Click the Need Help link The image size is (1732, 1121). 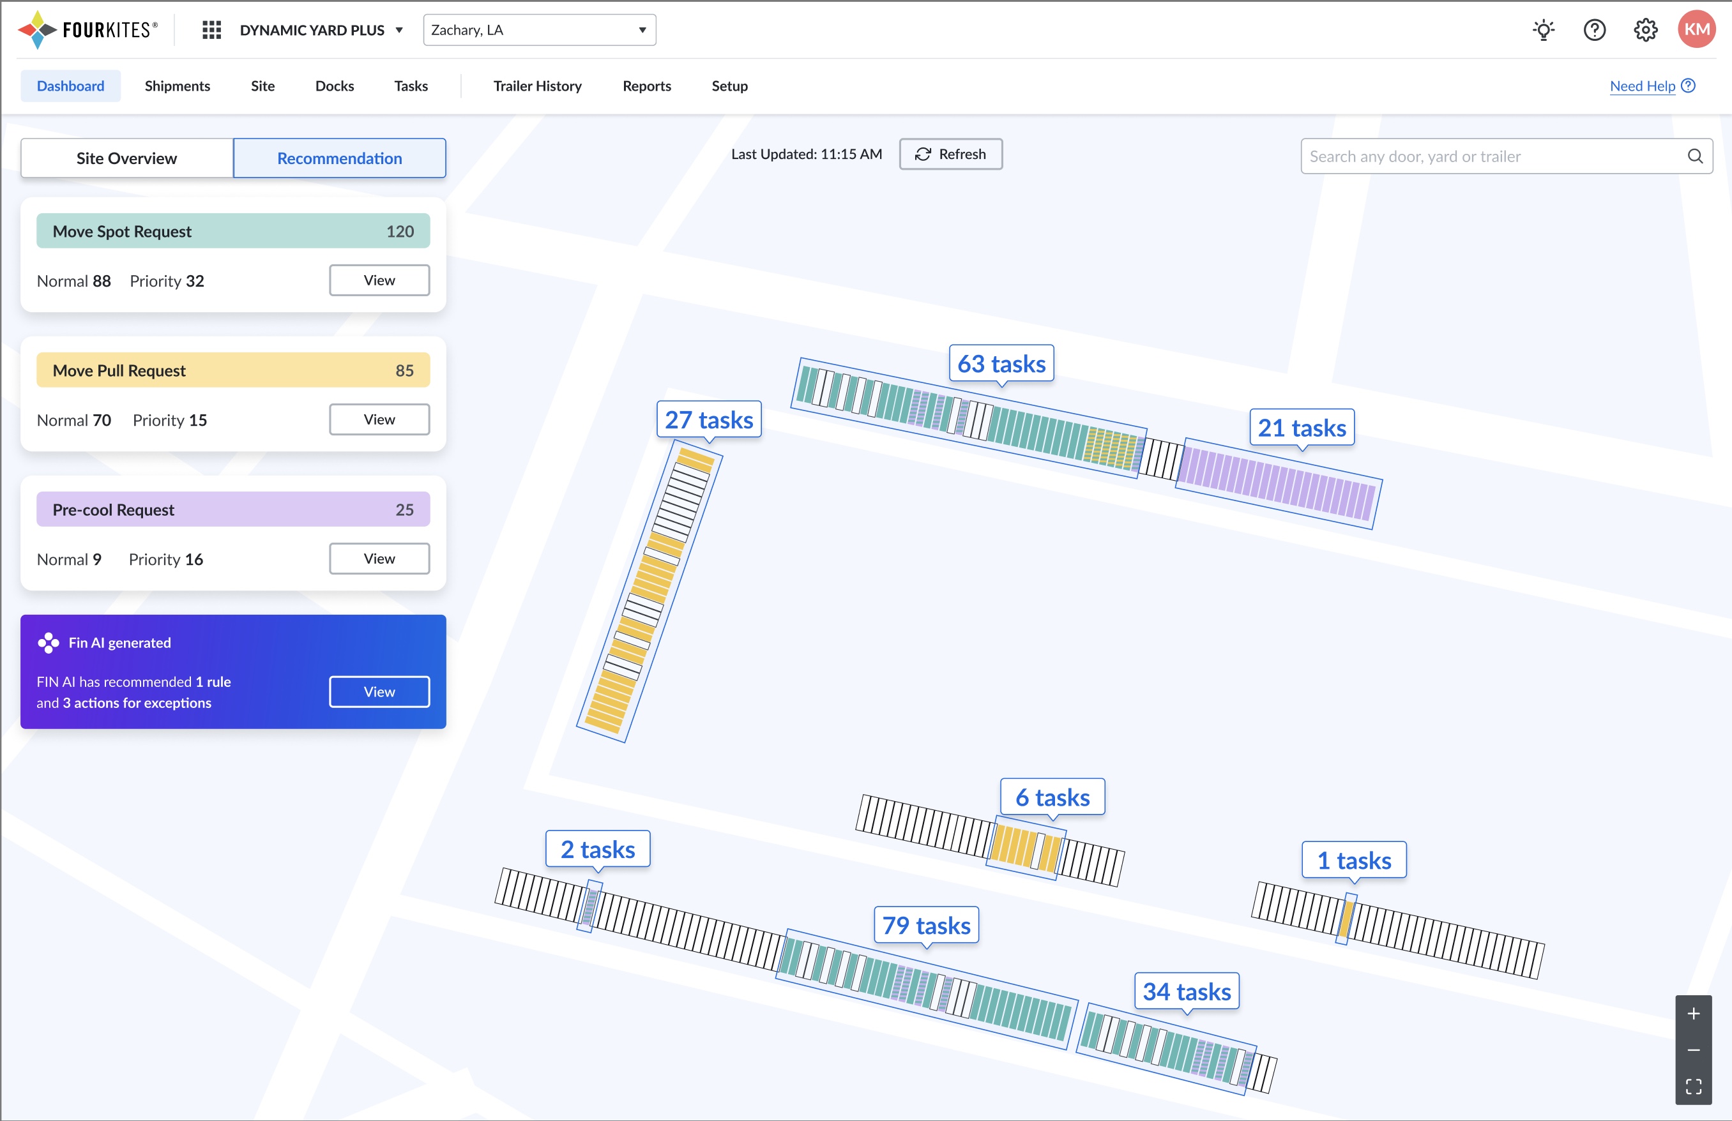1643,86
